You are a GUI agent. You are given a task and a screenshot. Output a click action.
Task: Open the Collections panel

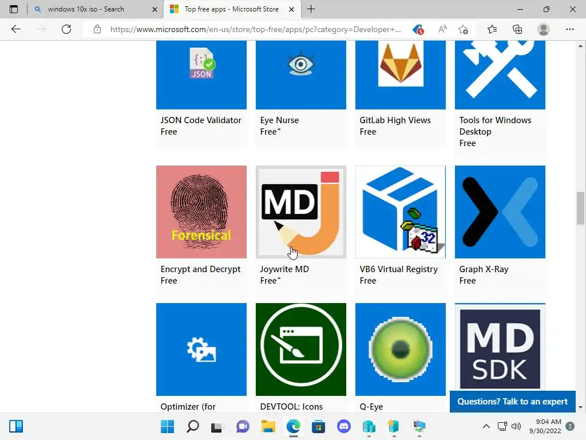pyautogui.click(x=517, y=29)
